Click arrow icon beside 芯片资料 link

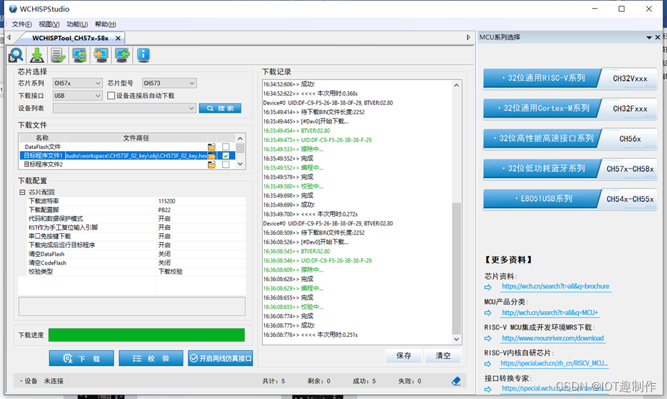point(488,288)
